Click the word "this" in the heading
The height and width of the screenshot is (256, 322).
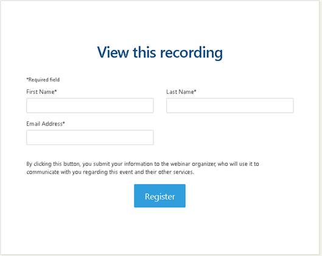point(144,52)
